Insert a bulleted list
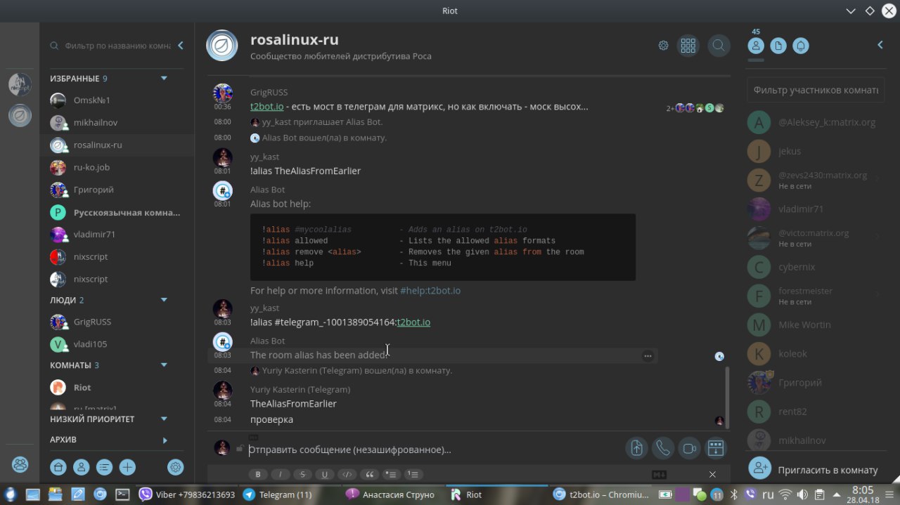 [x=392, y=474]
